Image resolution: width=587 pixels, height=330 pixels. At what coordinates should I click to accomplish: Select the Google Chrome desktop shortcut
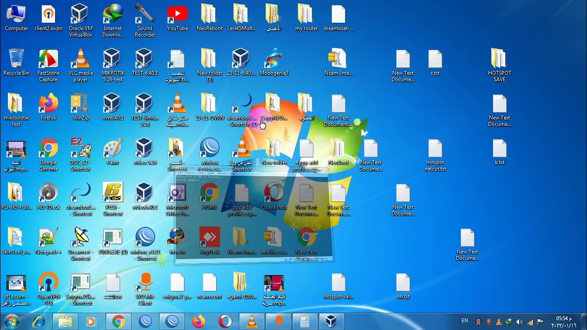pos(48,155)
